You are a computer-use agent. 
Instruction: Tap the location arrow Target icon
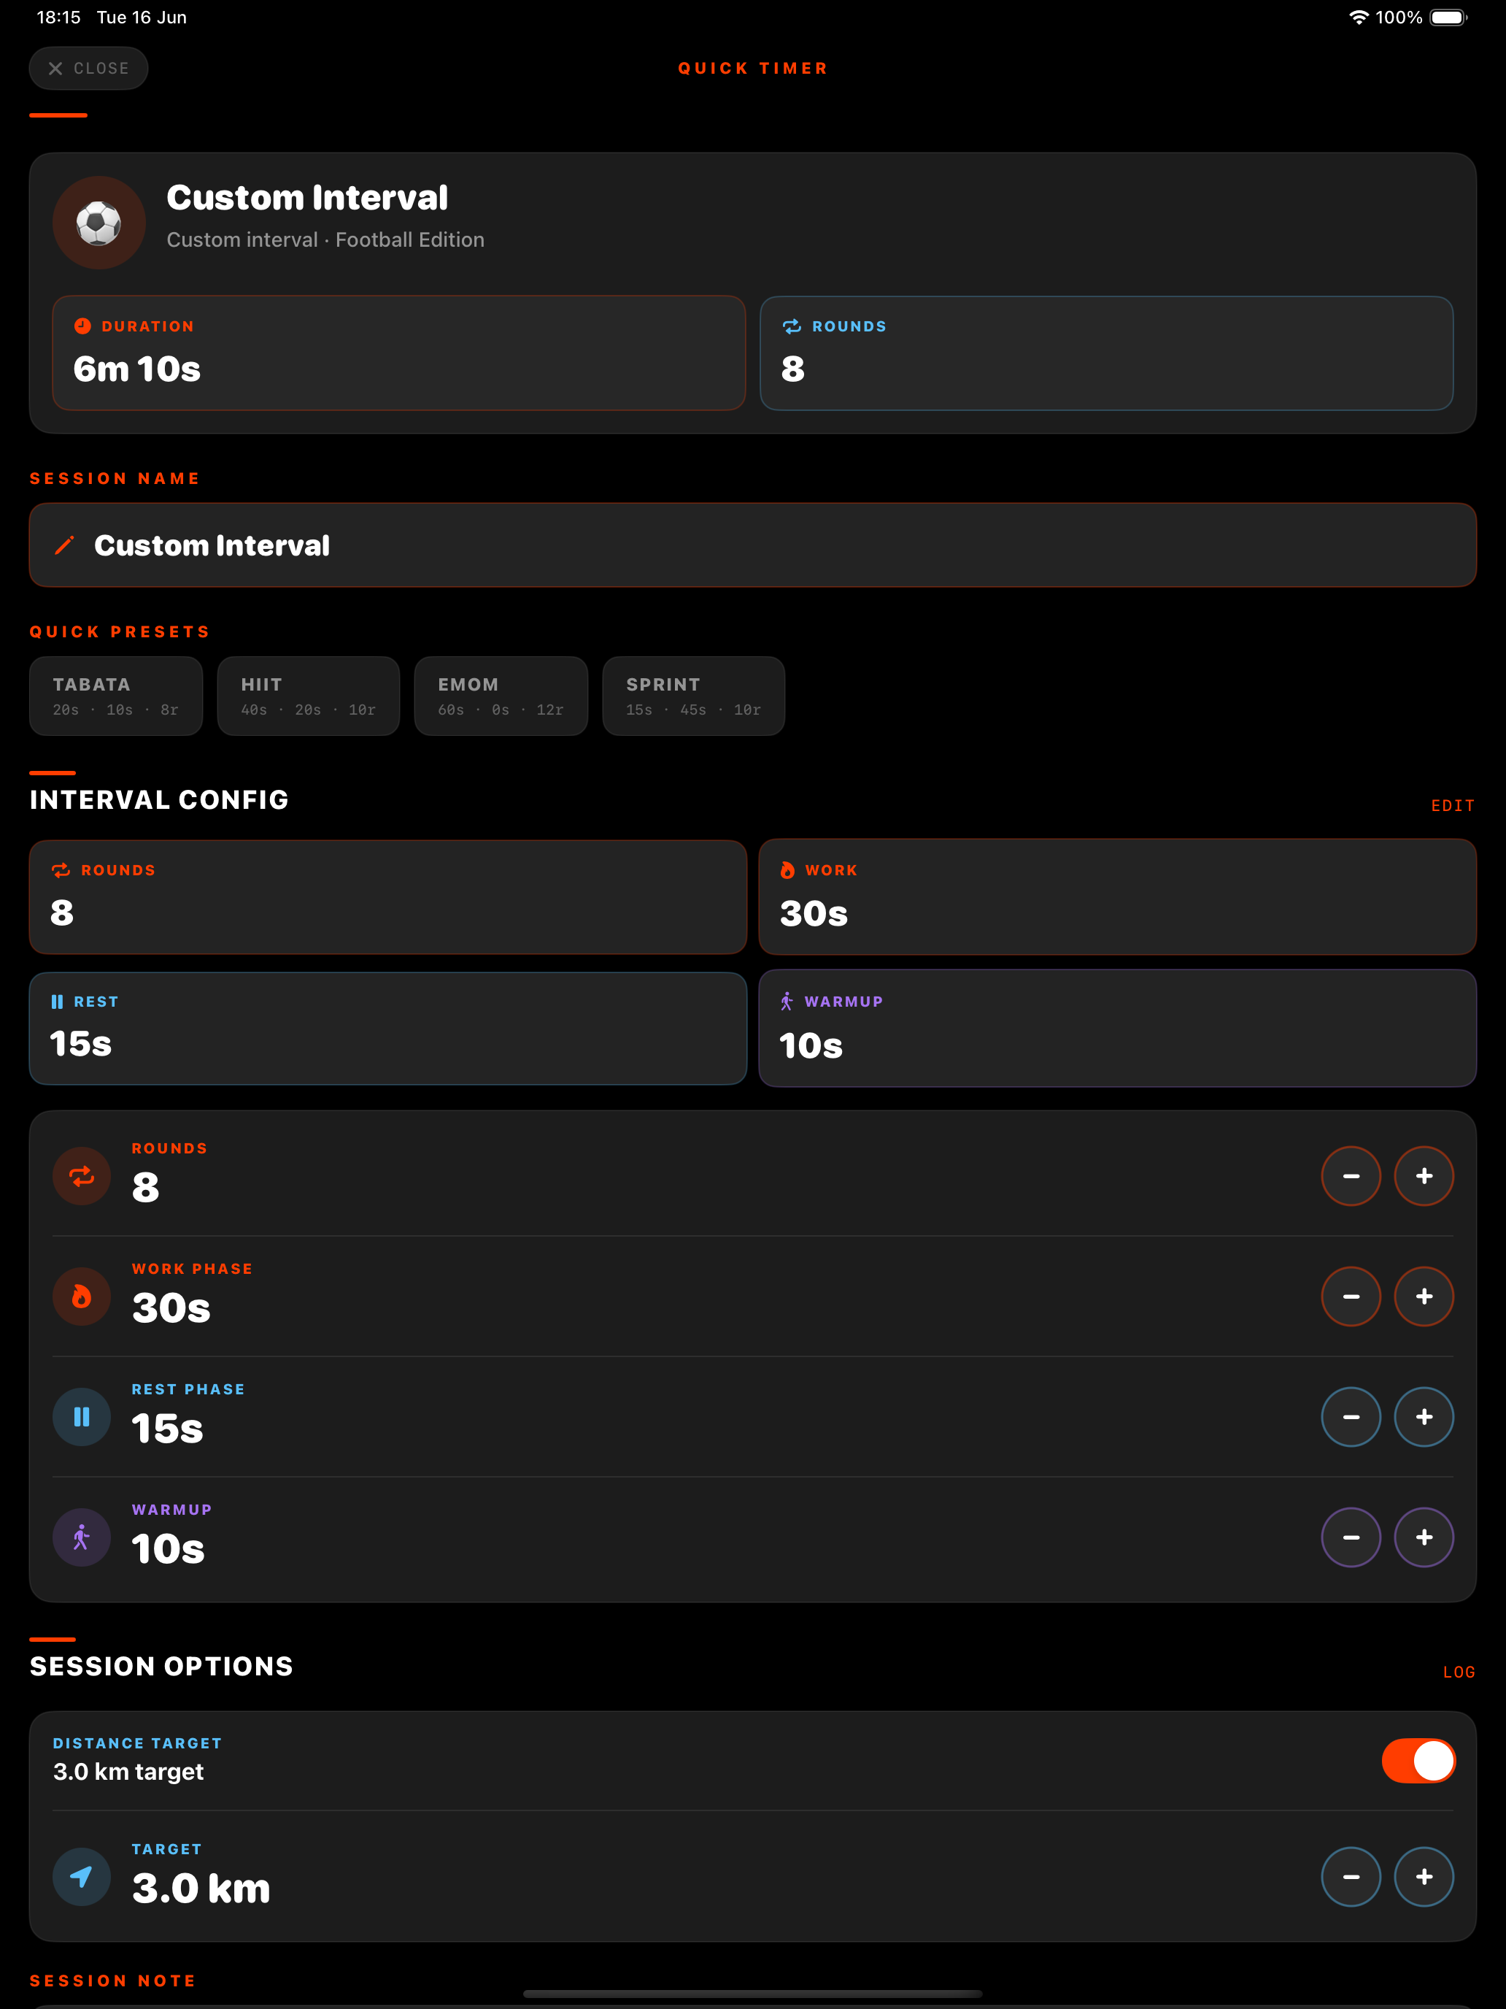[82, 1876]
